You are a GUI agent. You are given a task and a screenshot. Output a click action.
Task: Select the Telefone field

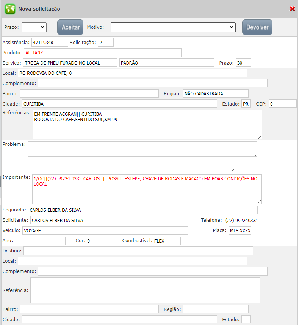pyautogui.click(x=241, y=220)
